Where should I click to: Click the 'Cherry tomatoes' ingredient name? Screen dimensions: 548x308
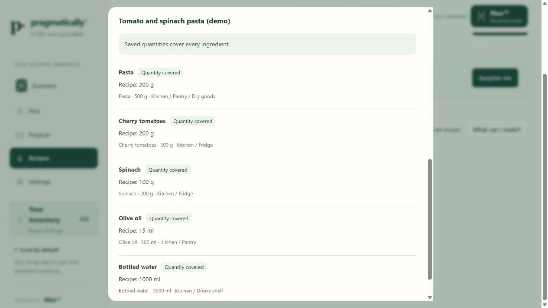[142, 121]
